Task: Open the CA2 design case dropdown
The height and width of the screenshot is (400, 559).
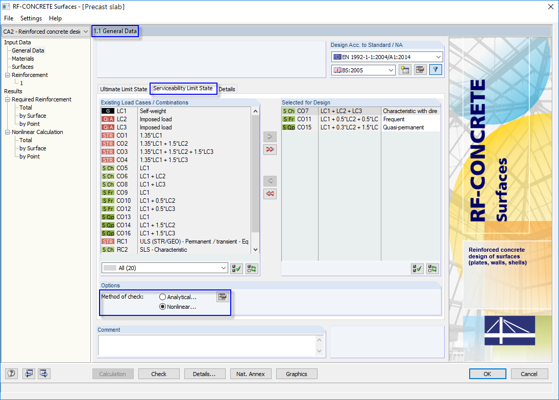Action: (x=85, y=31)
